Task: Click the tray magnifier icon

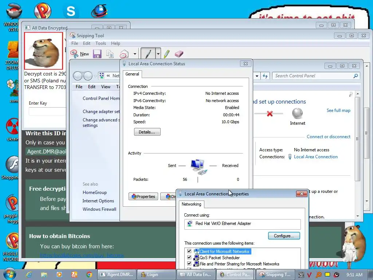Action: pos(318,275)
